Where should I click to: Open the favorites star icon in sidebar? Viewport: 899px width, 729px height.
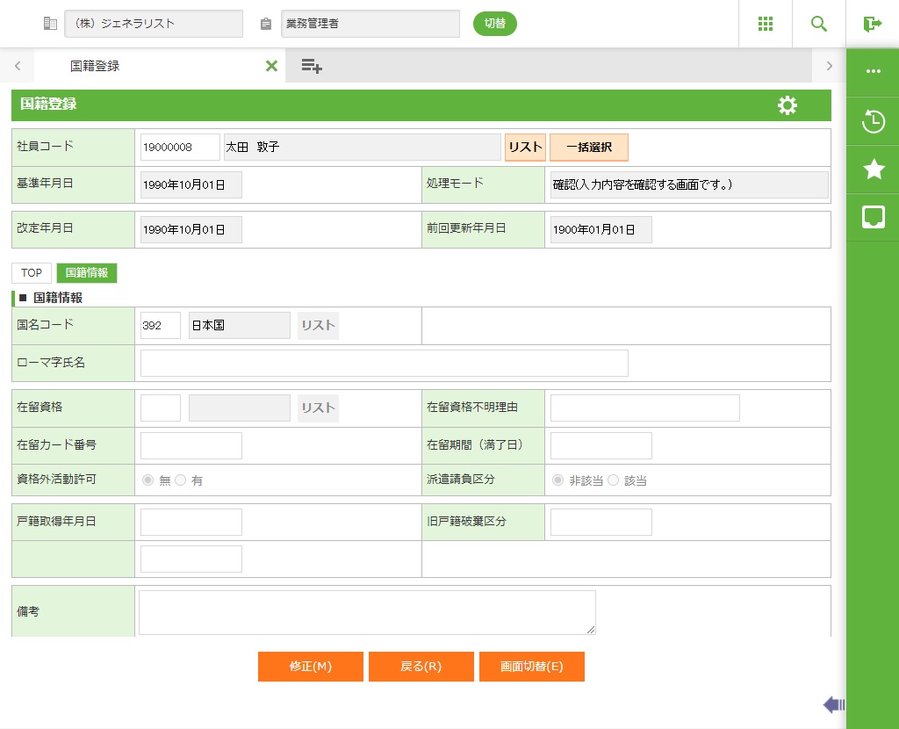[x=873, y=170]
